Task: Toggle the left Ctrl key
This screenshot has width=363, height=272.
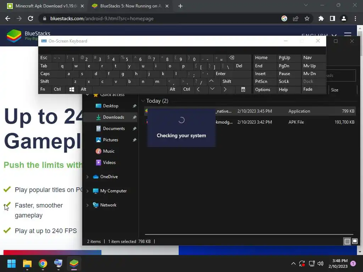Action: pos(58,89)
